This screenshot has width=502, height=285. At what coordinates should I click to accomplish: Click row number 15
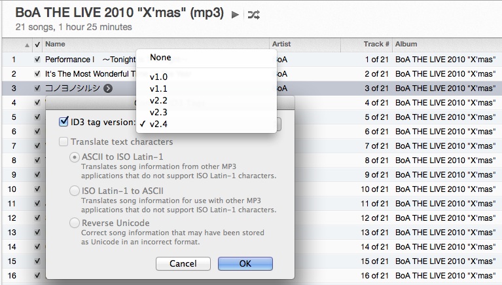point(12,261)
